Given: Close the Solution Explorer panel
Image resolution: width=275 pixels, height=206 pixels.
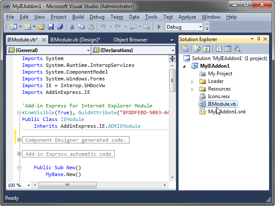Looking at the screenshot, I should point(265,39).
